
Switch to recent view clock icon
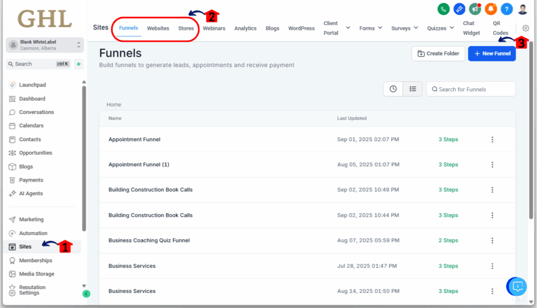click(393, 89)
